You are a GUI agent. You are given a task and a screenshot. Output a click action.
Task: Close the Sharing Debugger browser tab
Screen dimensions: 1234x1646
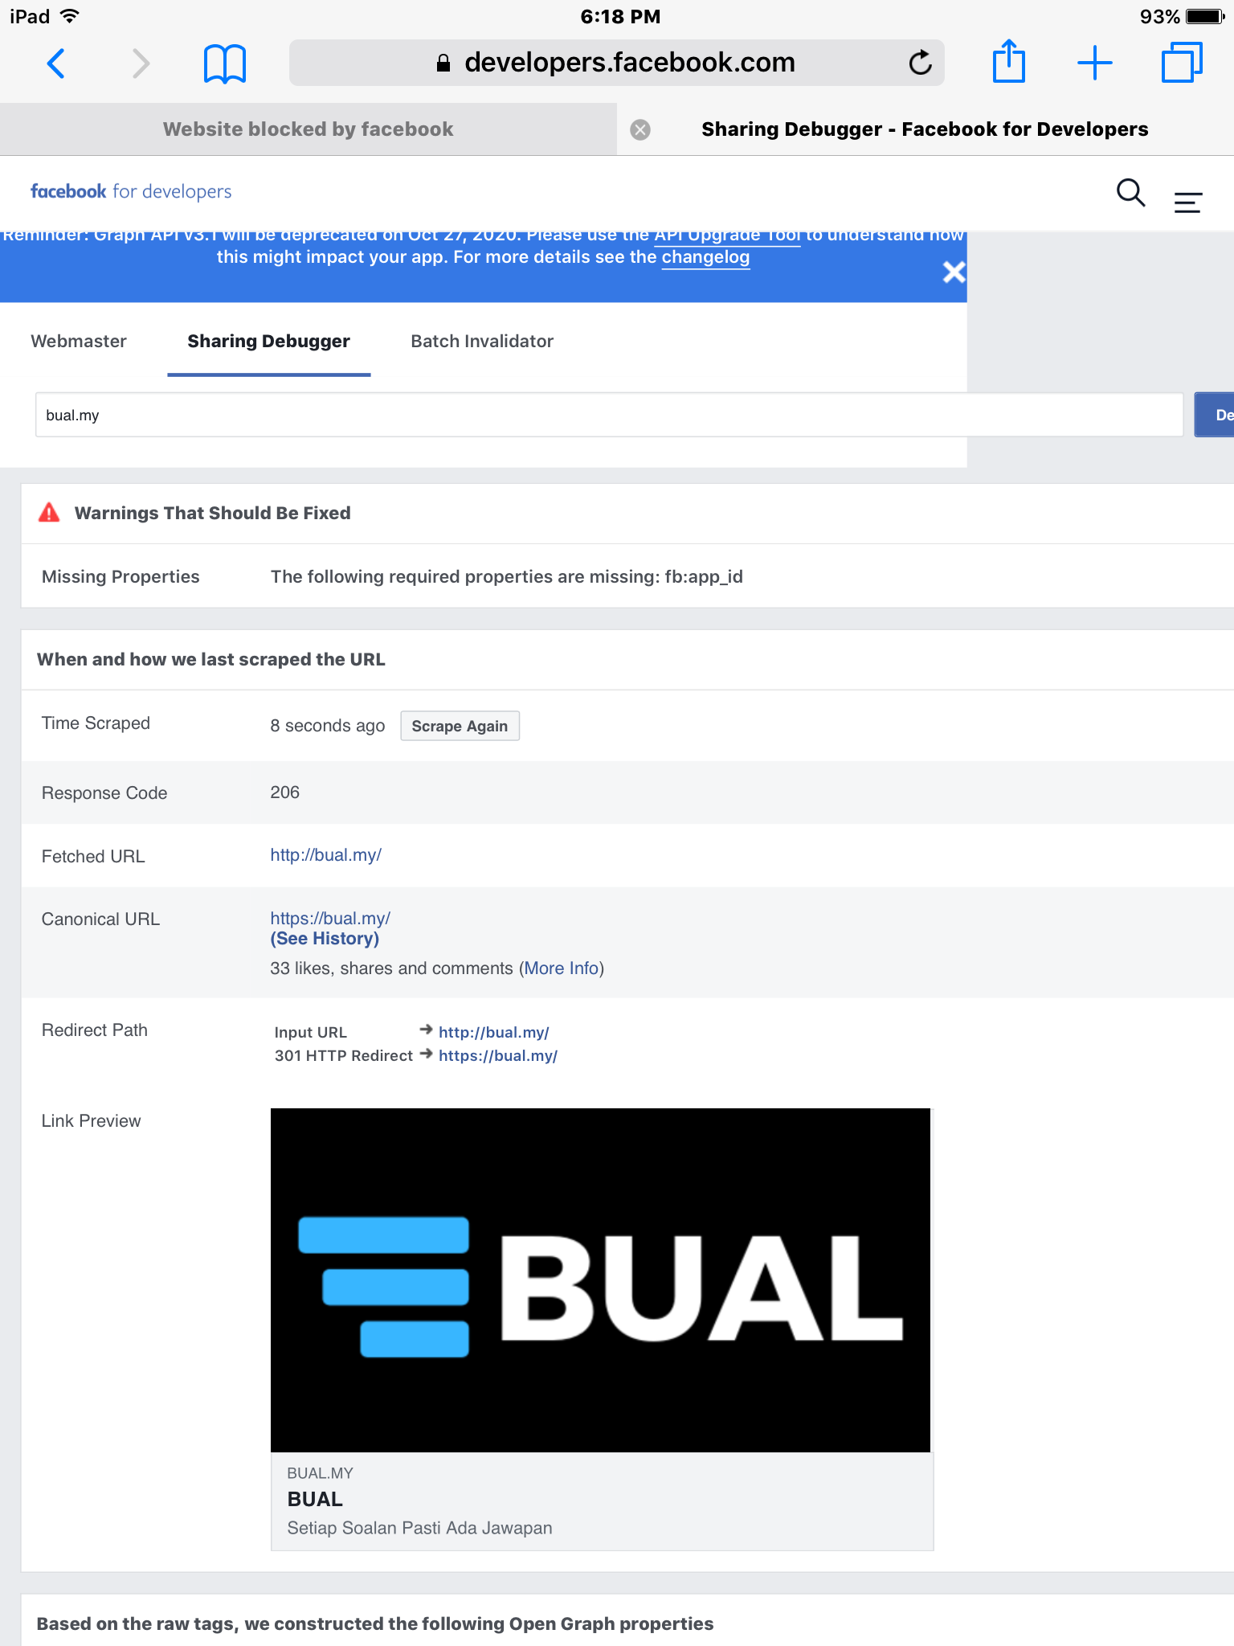click(640, 129)
